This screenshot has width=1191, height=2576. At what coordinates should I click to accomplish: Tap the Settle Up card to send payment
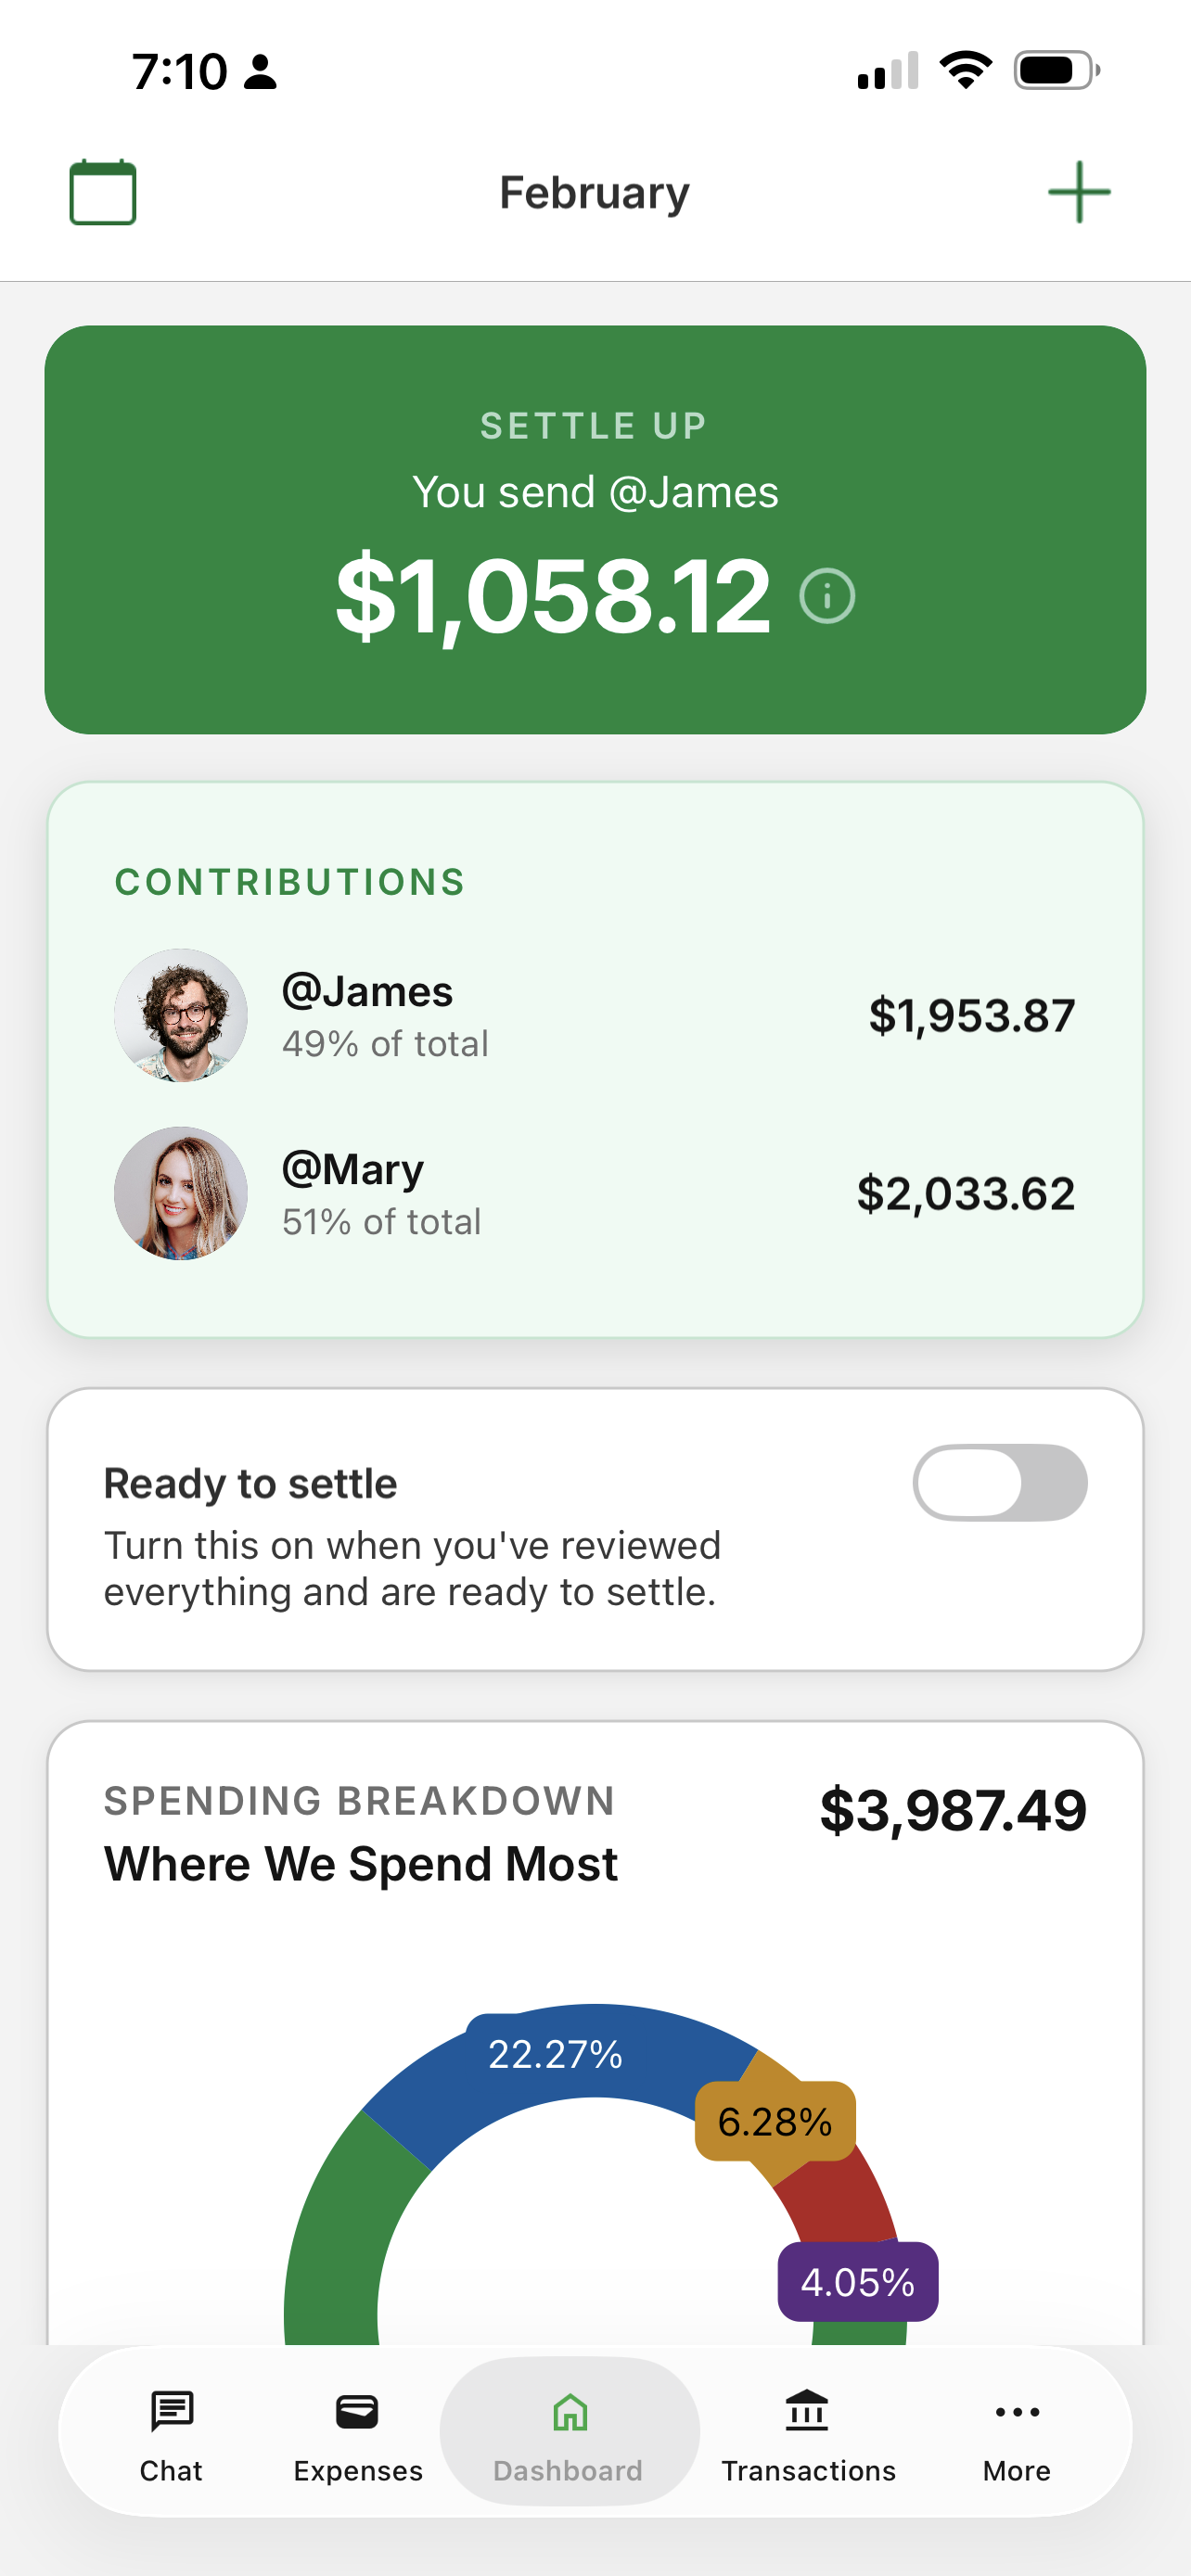point(595,525)
